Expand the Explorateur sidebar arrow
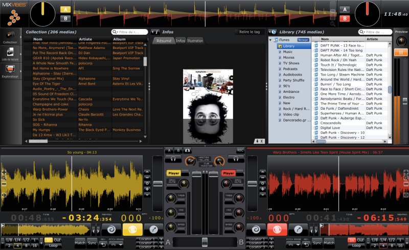 tap(20, 71)
